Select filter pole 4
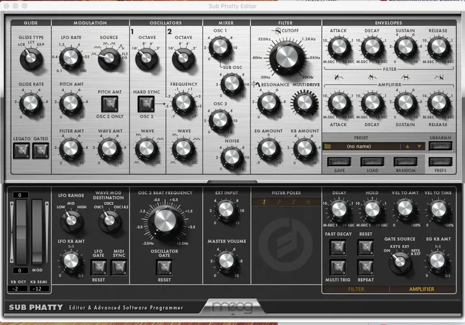Viewport: 465px width, 325px height. pos(308,202)
